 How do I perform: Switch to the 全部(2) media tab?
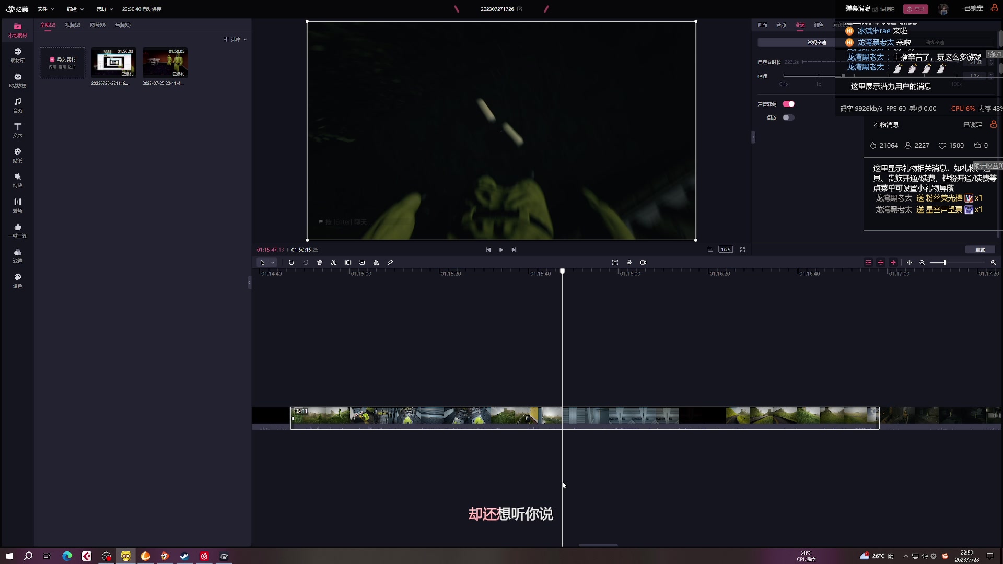pos(48,25)
